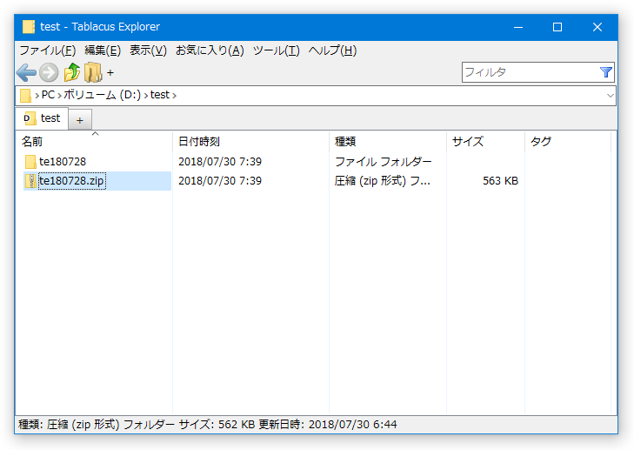
Task: Click the 563 KB size cell
Action: 500,181
